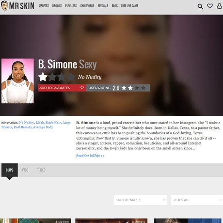
Task: Go to Playlists
Action: [x=71, y=6]
